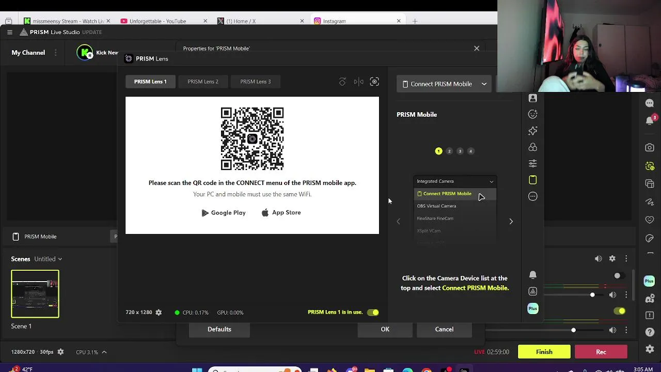Switch to the Unforgettable - YouTube browser tab
Screen dimensions: 661x372
point(163,21)
